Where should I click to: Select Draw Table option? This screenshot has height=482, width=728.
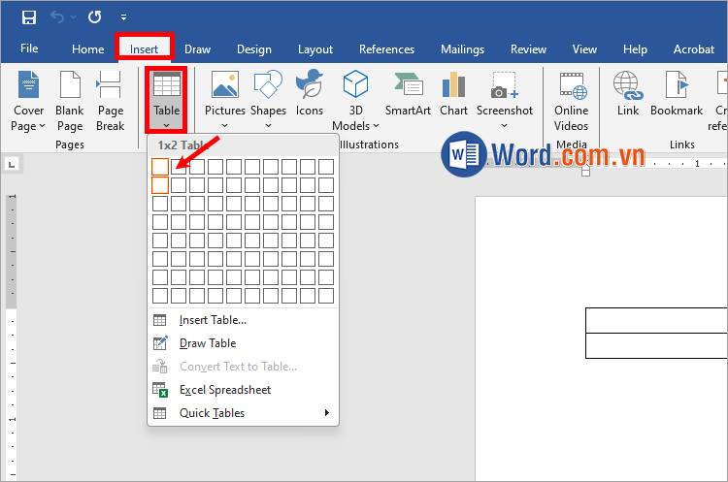pyautogui.click(x=208, y=343)
